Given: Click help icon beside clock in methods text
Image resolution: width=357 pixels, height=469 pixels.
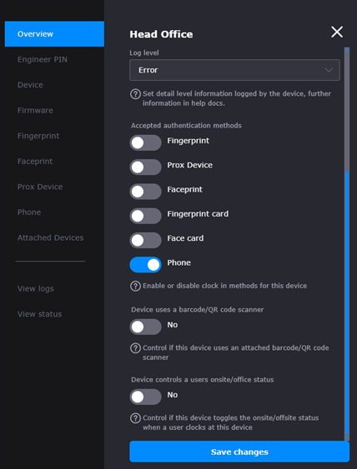Looking at the screenshot, I should coord(135,287).
